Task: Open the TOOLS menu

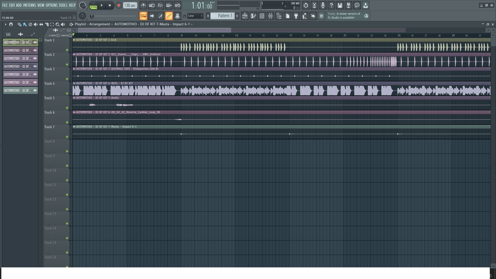Action: coord(63,5)
